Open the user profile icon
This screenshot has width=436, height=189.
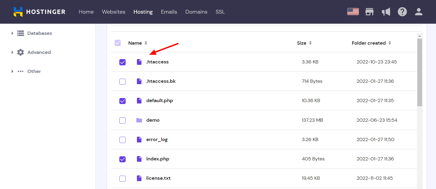418,12
